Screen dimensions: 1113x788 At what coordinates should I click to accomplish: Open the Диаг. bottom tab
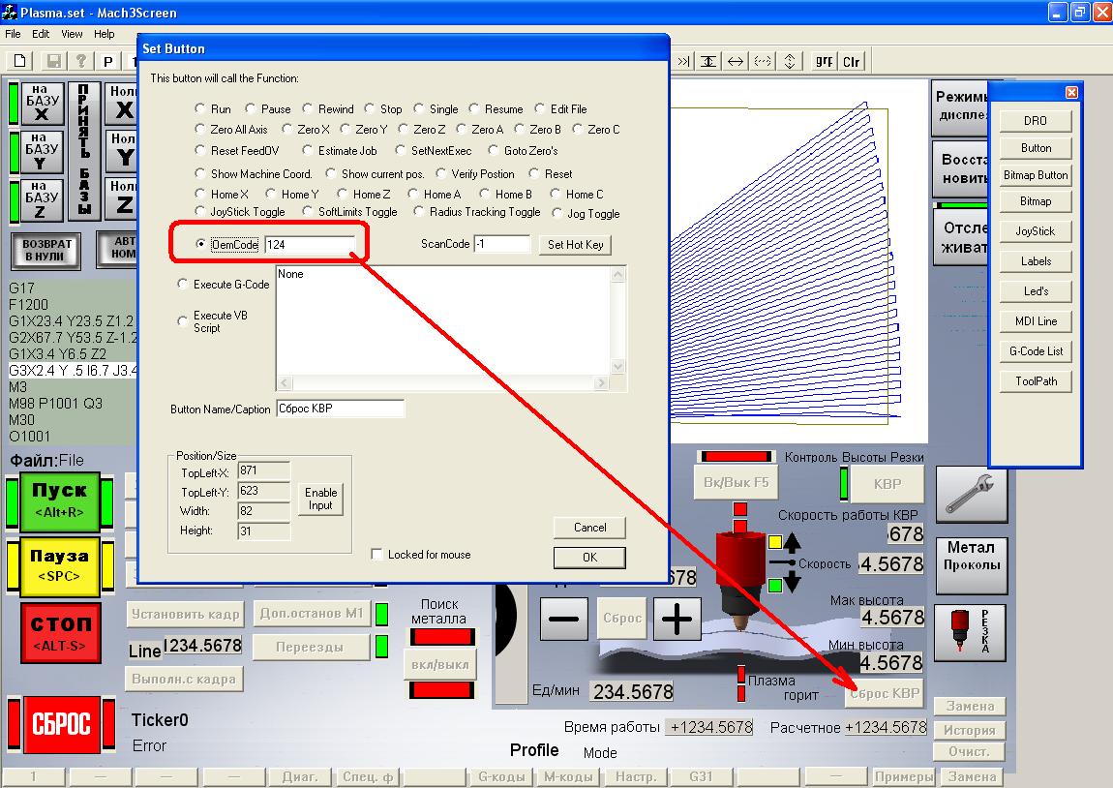pos(300,777)
